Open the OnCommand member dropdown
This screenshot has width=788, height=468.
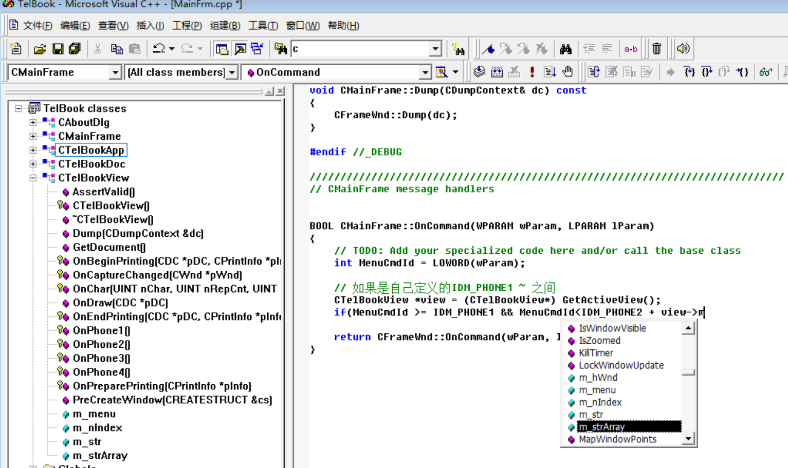[x=425, y=72]
